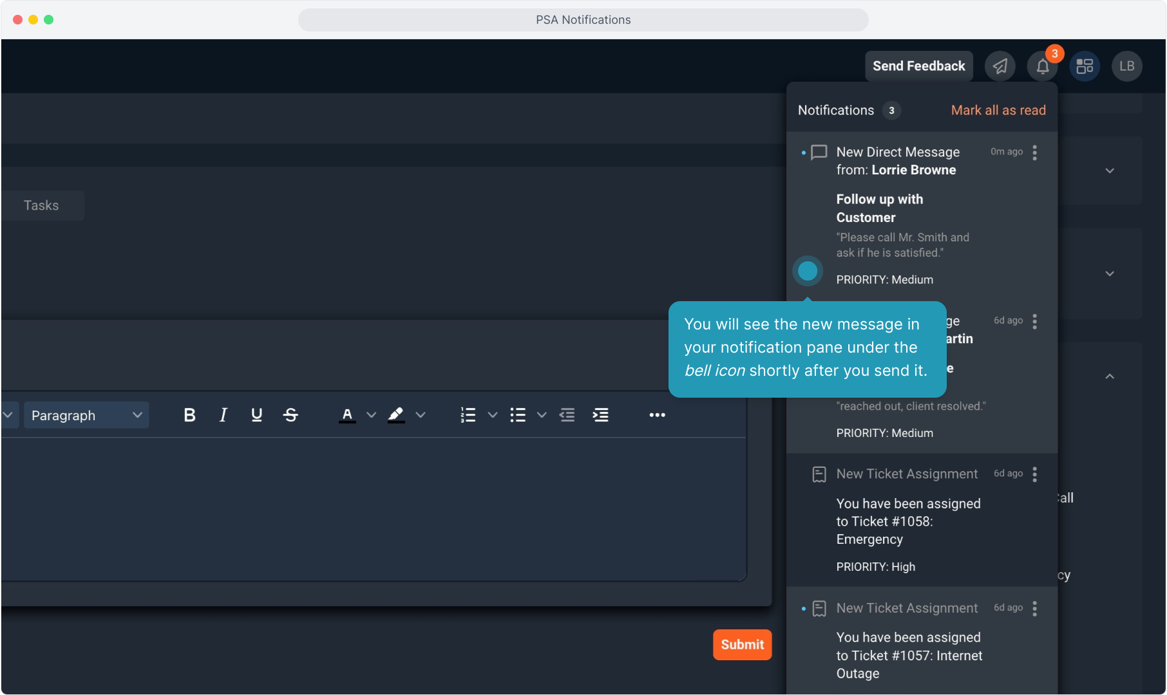Image resolution: width=1167 pixels, height=695 pixels.
Task: Toggle underline formatting
Action: point(256,415)
